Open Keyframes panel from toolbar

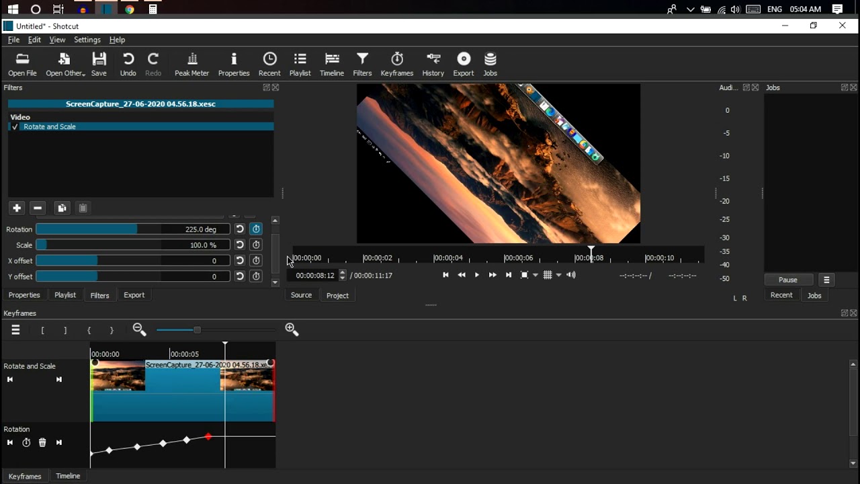tap(397, 65)
